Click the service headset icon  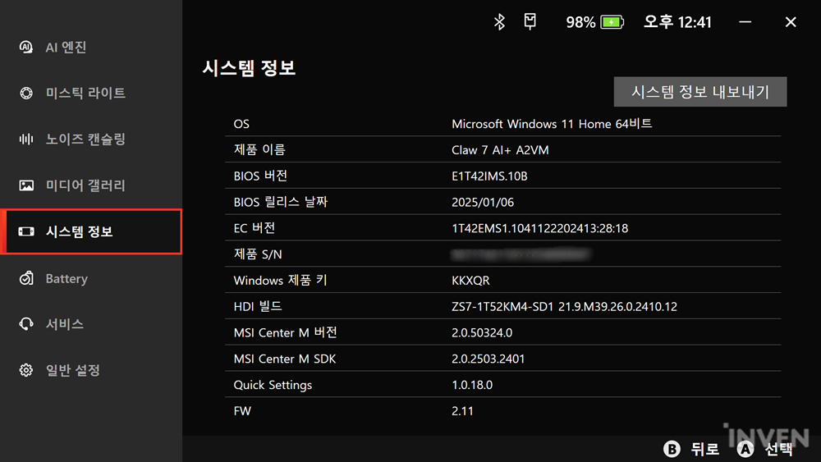(26, 324)
